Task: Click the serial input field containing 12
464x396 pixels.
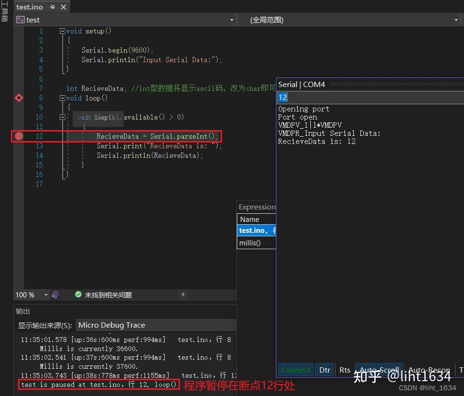Action: point(334,97)
